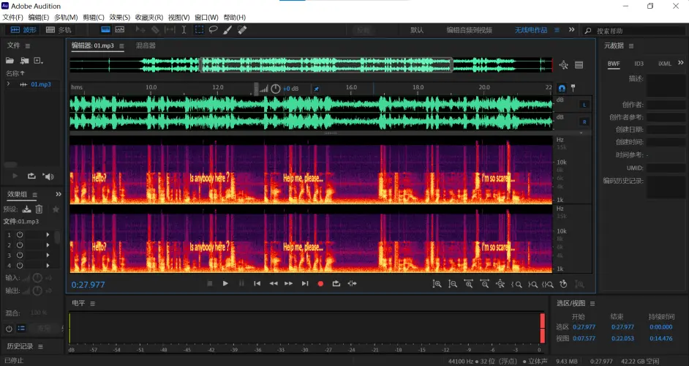Switch to the 混音器 tab
The image size is (689, 366).
[146, 45]
